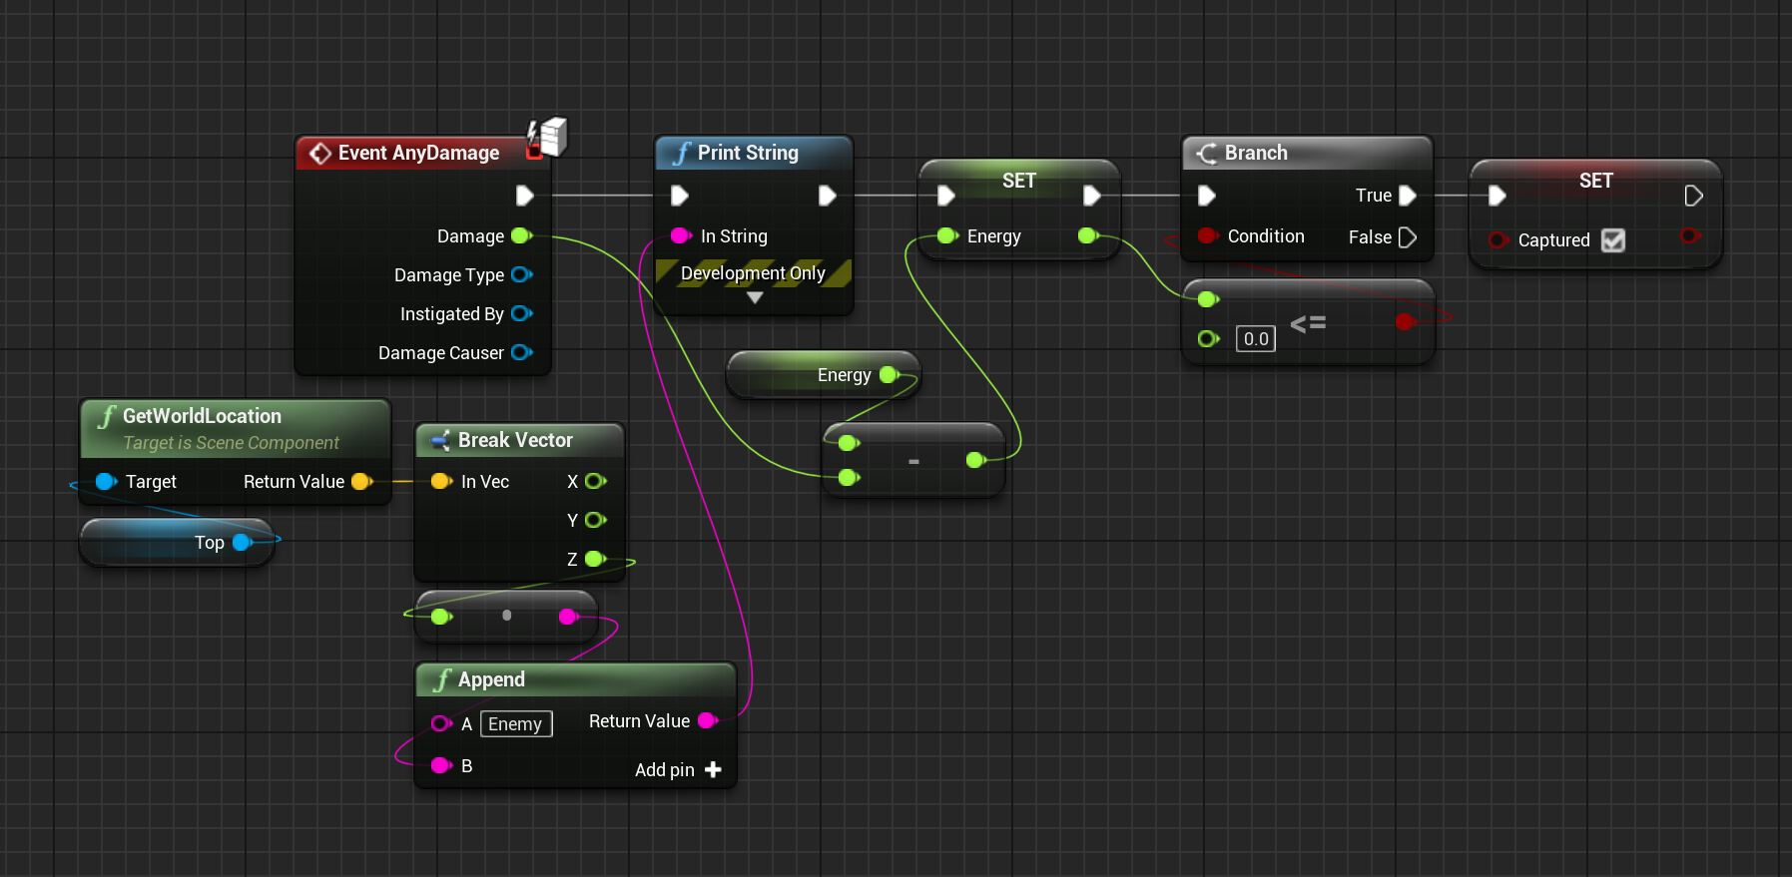
Task: Click the SET Energy execution input pin
Action: 946,196
